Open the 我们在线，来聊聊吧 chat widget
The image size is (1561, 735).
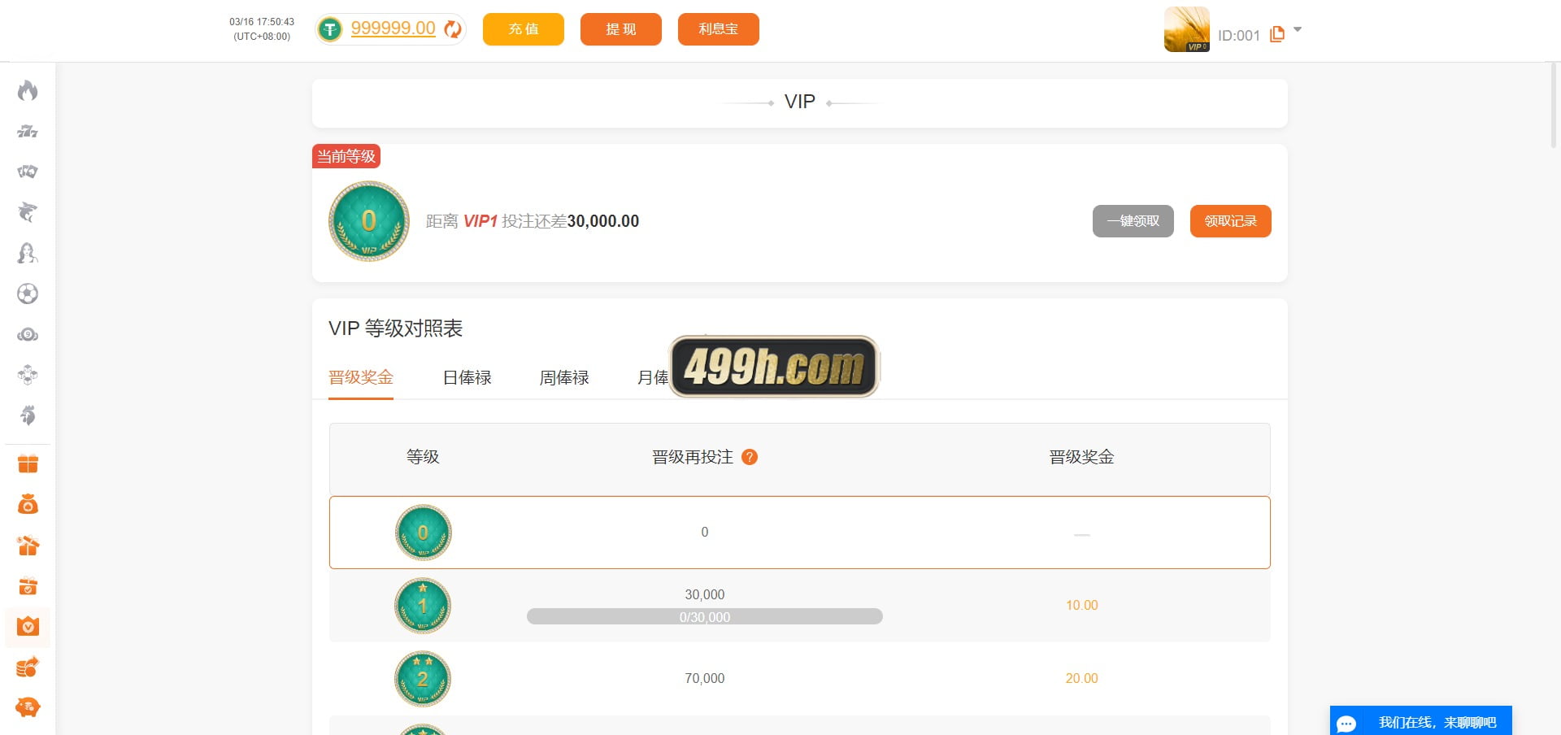[x=1421, y=721]
